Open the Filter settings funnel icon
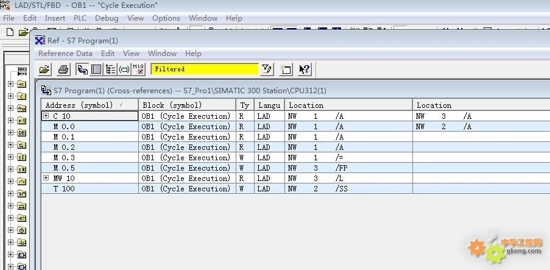Image resolution: width=550 pixels, height=270 pixels. [x=267, y=69]
